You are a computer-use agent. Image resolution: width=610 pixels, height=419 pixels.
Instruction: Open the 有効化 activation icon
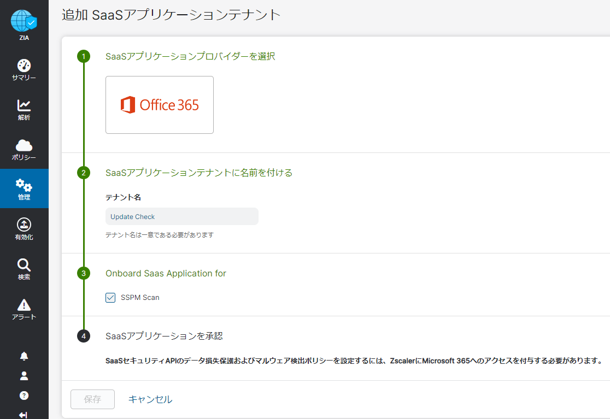24,225
